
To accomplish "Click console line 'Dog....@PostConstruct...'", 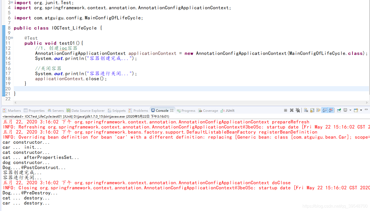I will [x=34, y=168].
